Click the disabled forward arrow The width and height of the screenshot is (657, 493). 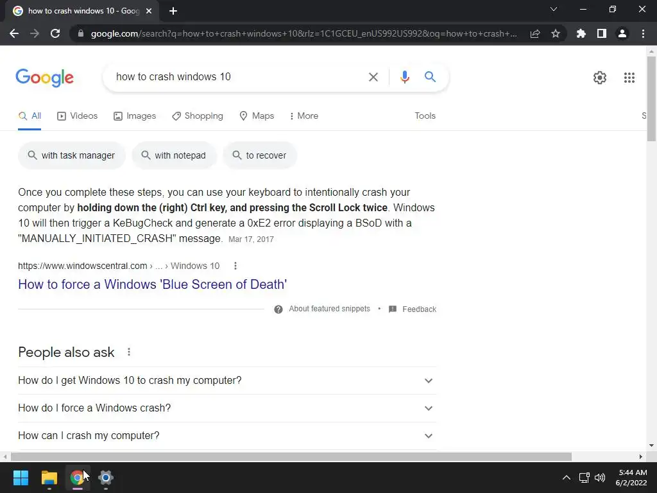[x=35, y=33]
